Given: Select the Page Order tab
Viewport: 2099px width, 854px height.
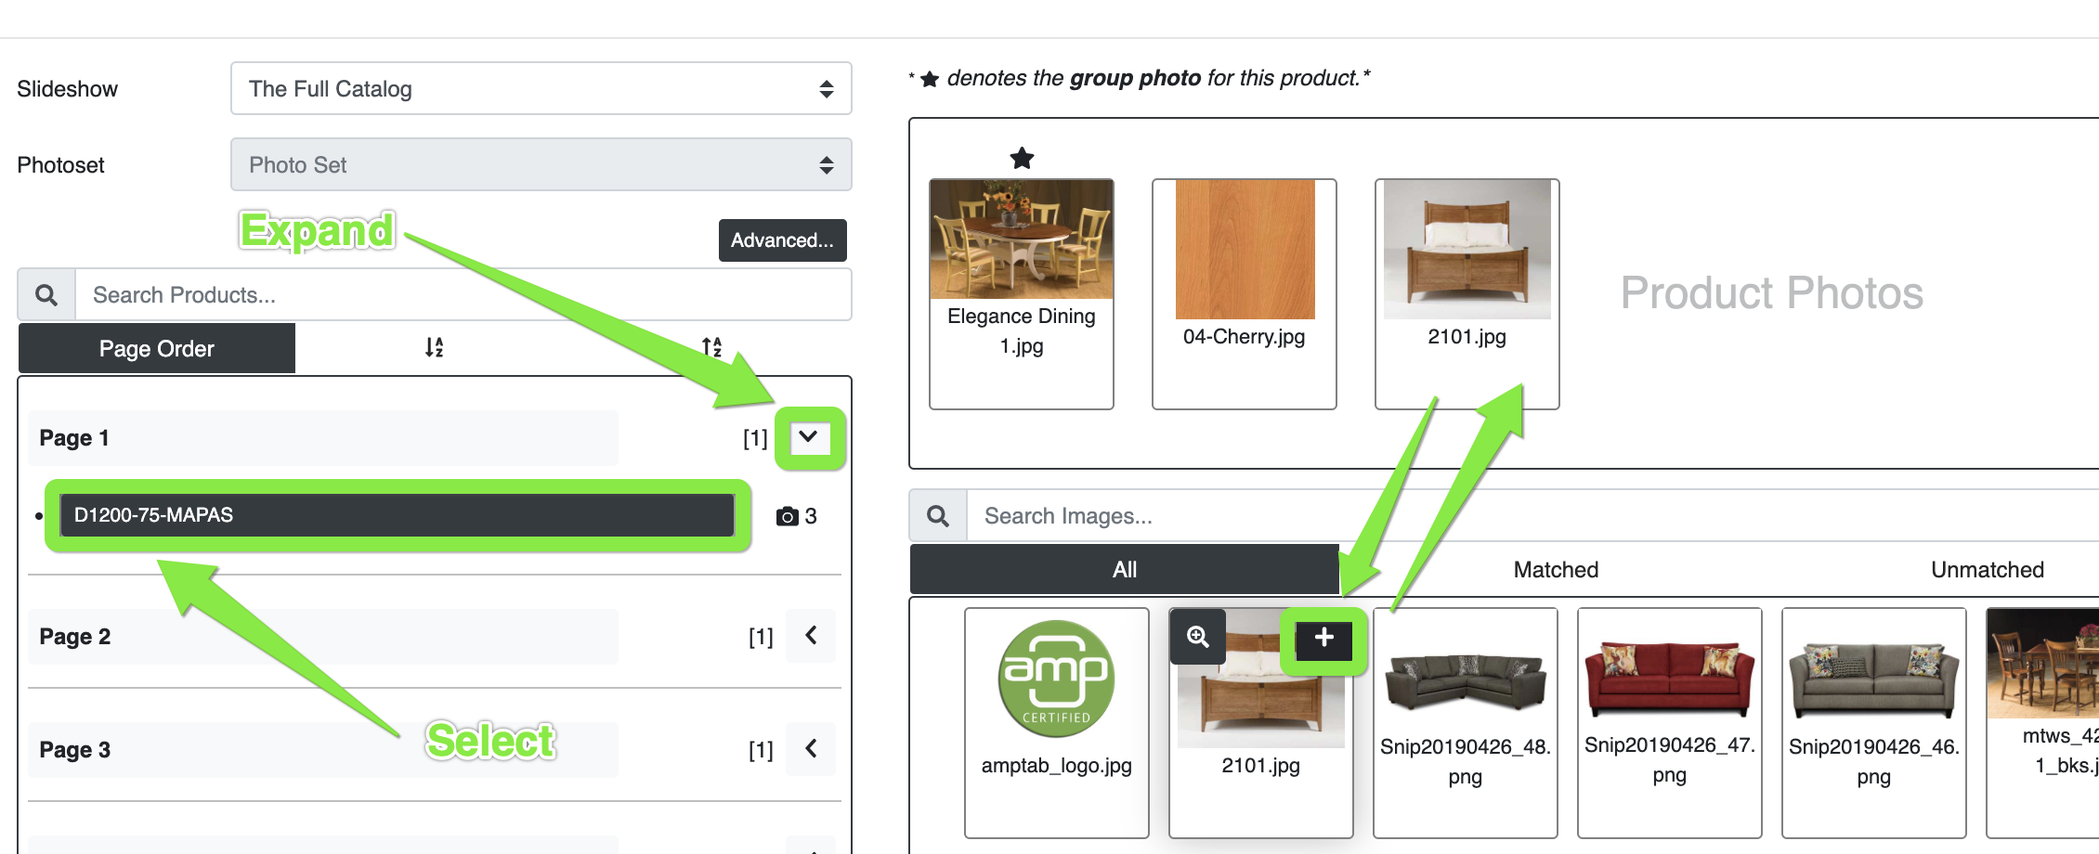Looking at the screenshot, I should tap(157, 349).
